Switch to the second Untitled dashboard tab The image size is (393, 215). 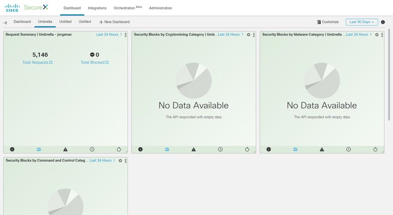pos(85,22)
